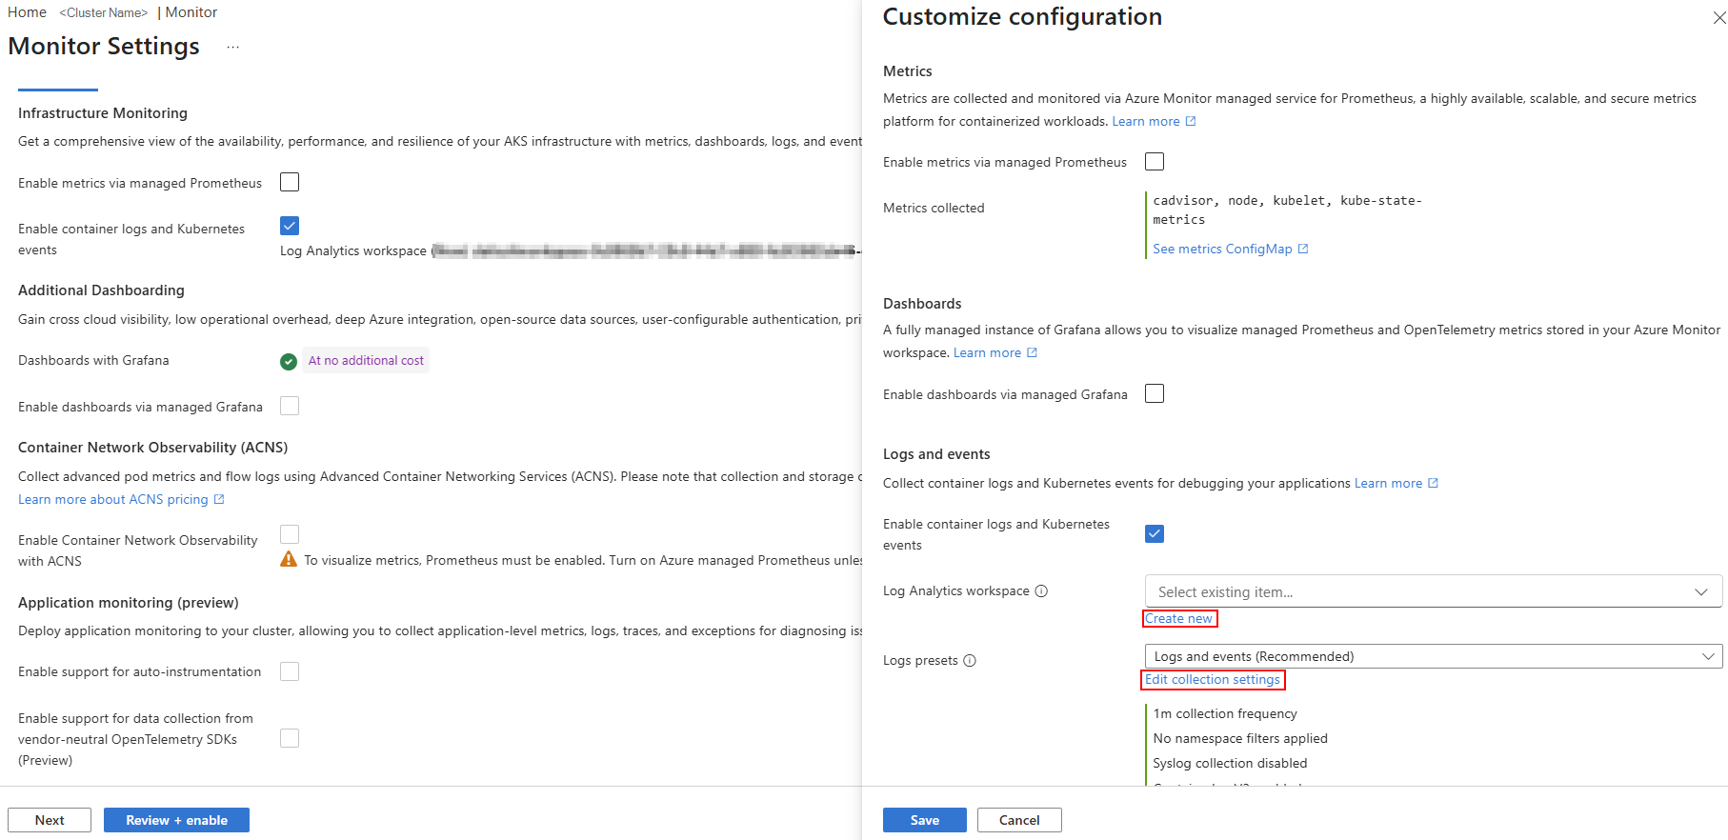This screenshot has height=840, width=1728.
Task: Click Create new workspace link
Action: pos(1179,618)
